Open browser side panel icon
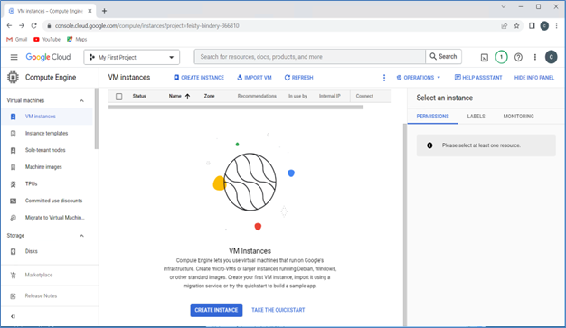Viewport: 566px width, 328px height. (532, 25)
